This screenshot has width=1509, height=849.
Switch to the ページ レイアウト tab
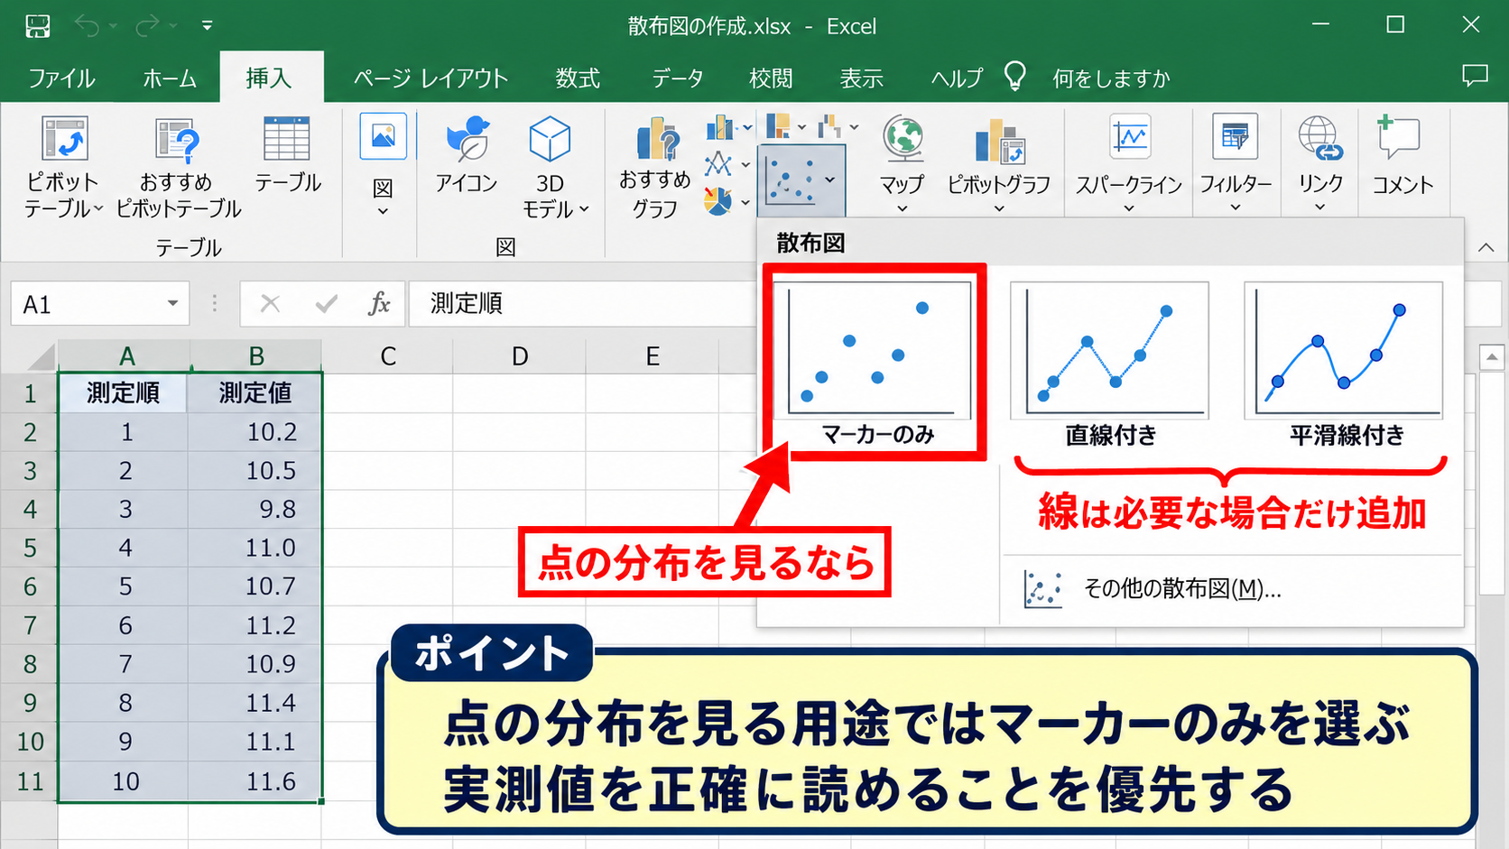(430, 78)
